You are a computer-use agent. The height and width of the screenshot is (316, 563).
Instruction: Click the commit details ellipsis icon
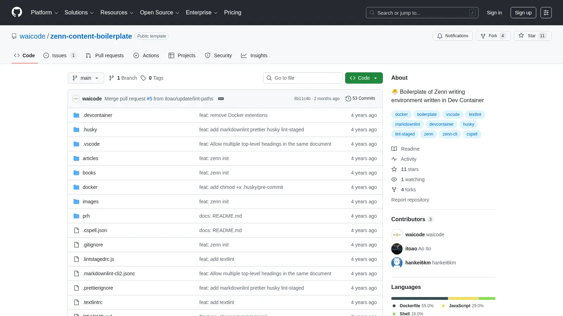(x=221, y=99)
